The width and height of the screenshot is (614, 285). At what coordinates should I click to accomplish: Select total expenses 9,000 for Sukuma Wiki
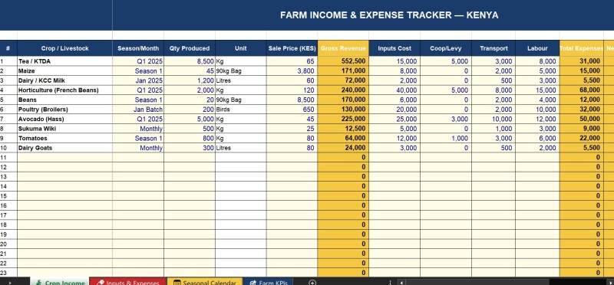coord(582,129)
